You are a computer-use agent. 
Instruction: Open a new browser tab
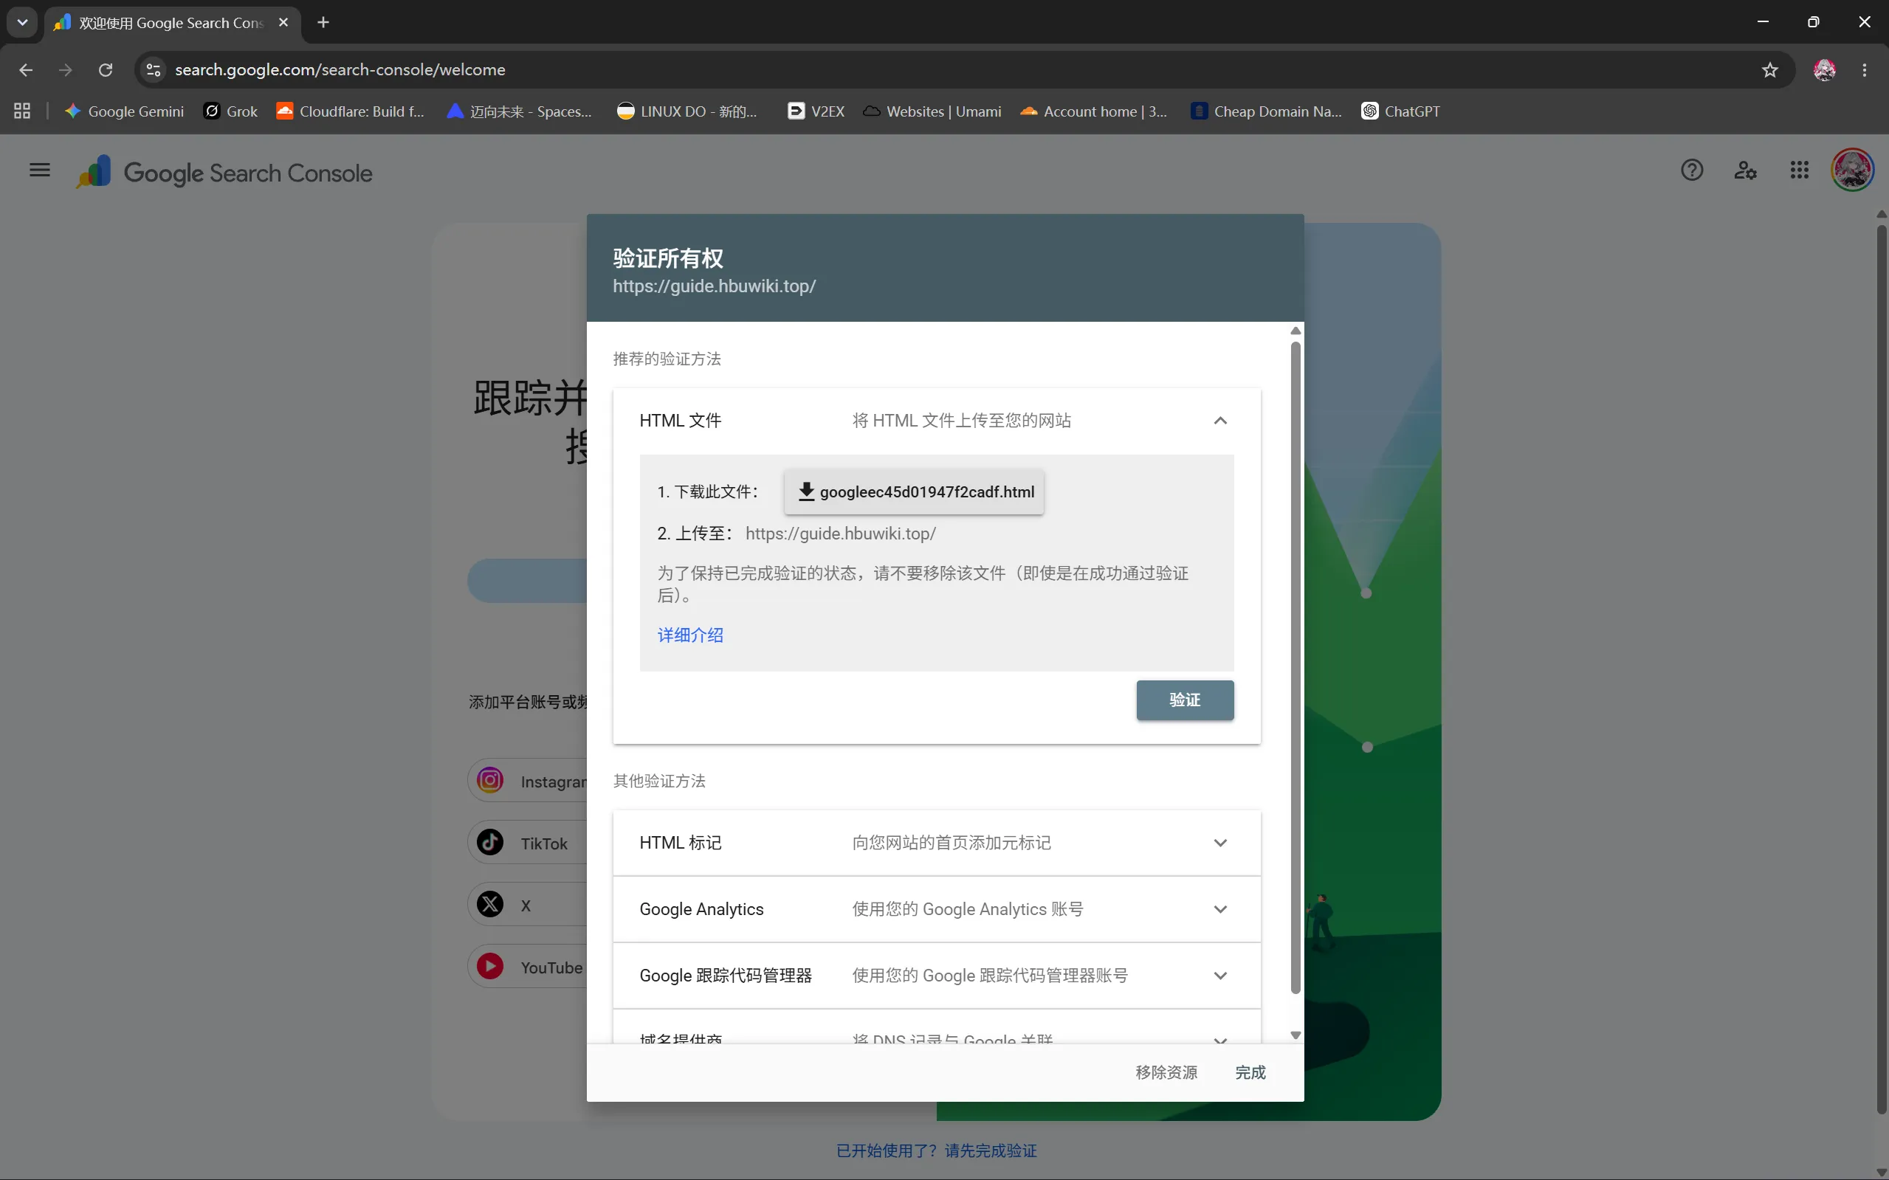click(323, 23)
